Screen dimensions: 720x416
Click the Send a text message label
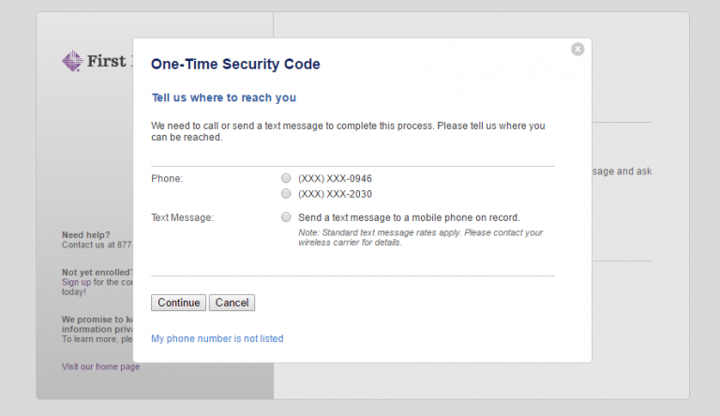click(409, 217)
